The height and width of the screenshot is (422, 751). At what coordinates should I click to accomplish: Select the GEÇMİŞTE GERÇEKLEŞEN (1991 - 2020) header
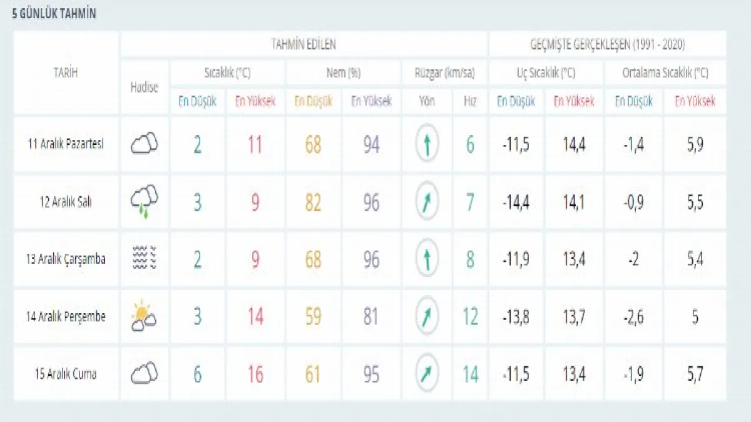[x=608, y=44]
